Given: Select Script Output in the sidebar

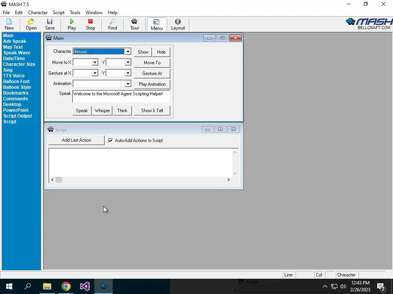Looking at the screenshot, I should coord(18,116).
